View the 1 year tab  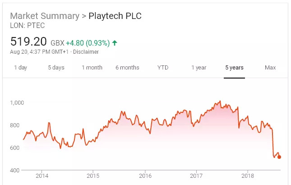199,68
